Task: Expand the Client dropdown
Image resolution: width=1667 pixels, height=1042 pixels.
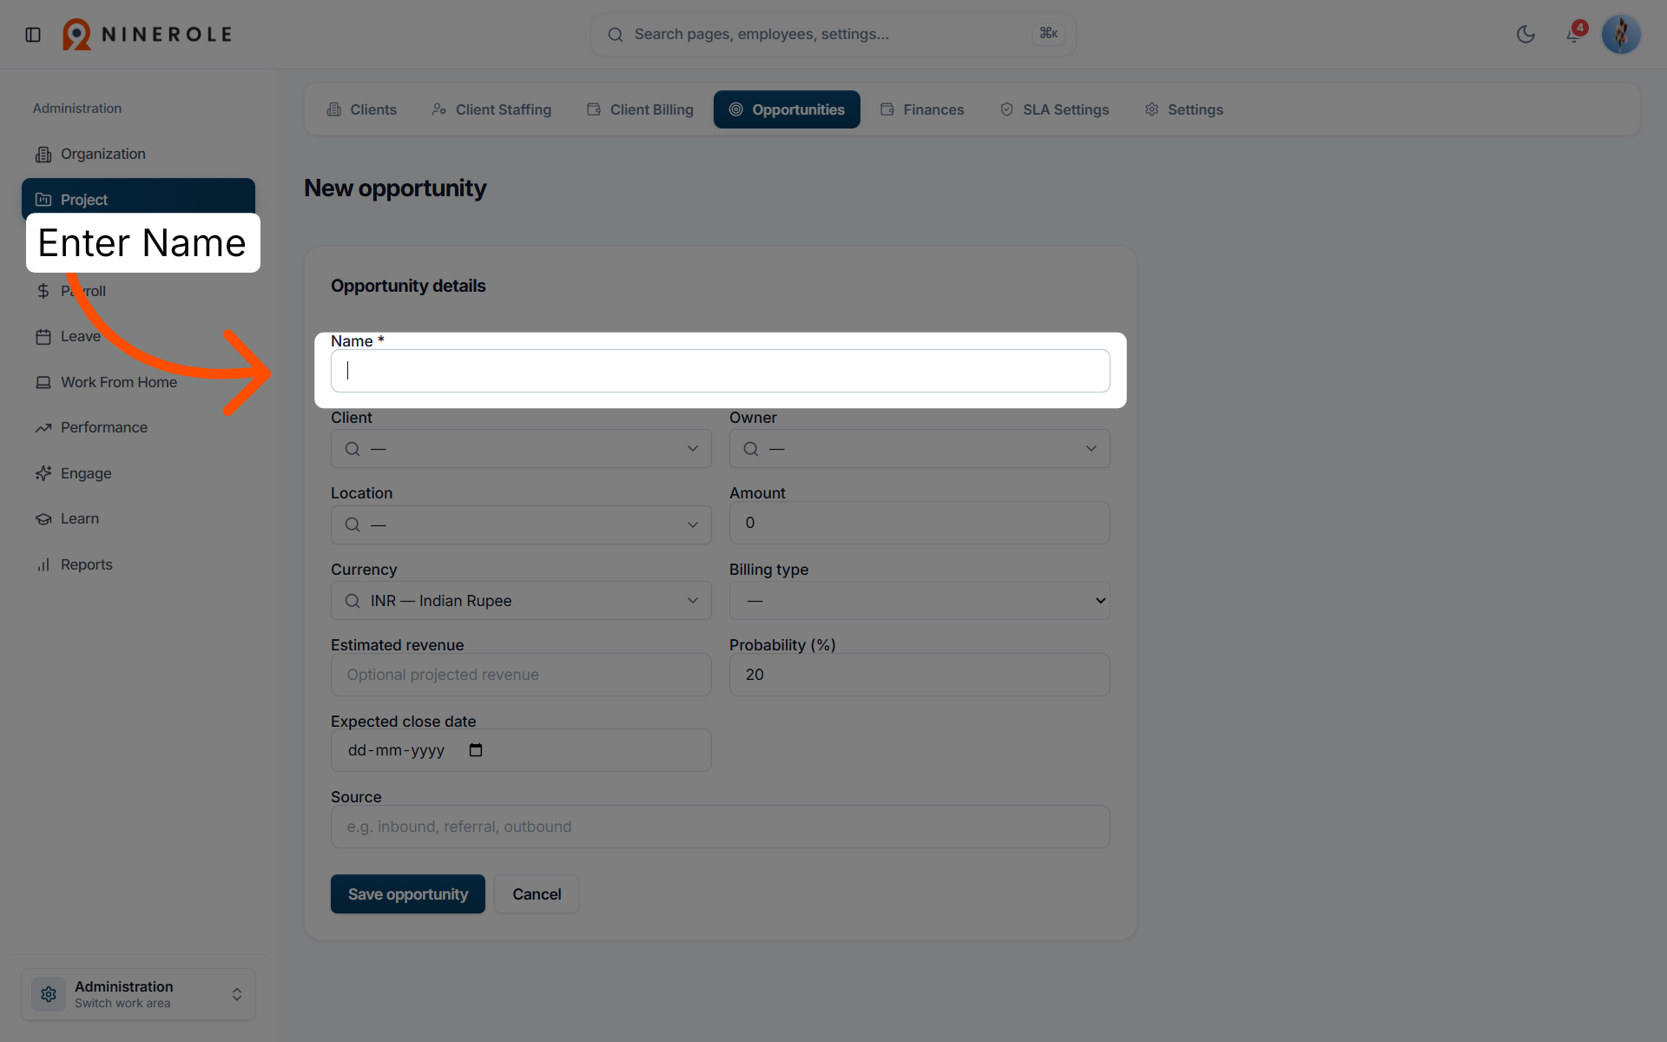Action: tap(521, 449)
